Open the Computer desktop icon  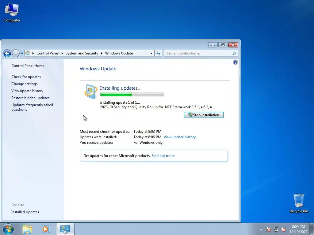[12, 13]
